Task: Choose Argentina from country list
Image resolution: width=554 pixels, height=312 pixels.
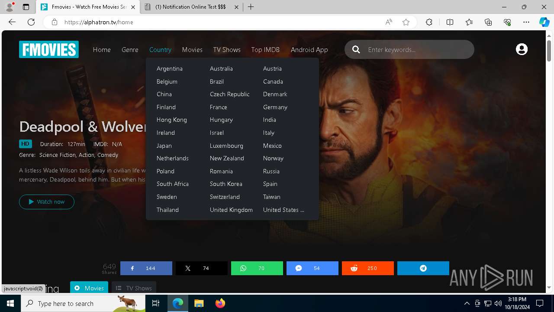Action: (170, 68)
